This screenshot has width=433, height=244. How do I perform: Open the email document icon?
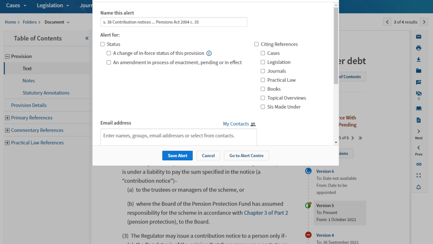tap(419, 36)
